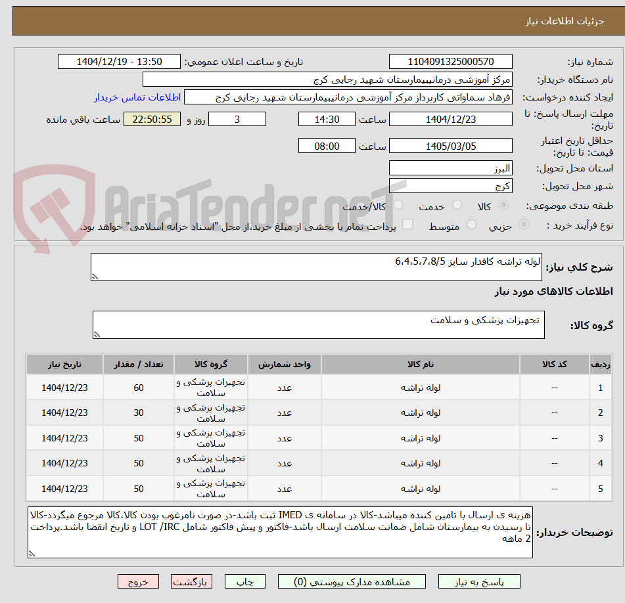Toggle the اسناد خزانه اسلامی payment checkbox

(407, 224)
